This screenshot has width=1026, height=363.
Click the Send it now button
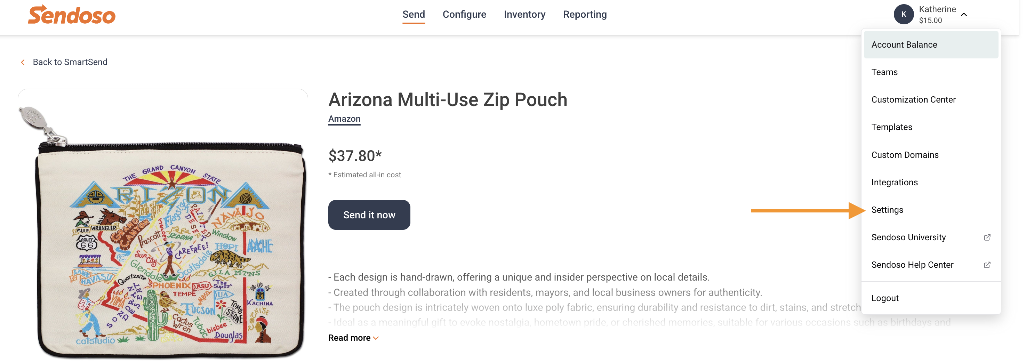click(369, 215)
